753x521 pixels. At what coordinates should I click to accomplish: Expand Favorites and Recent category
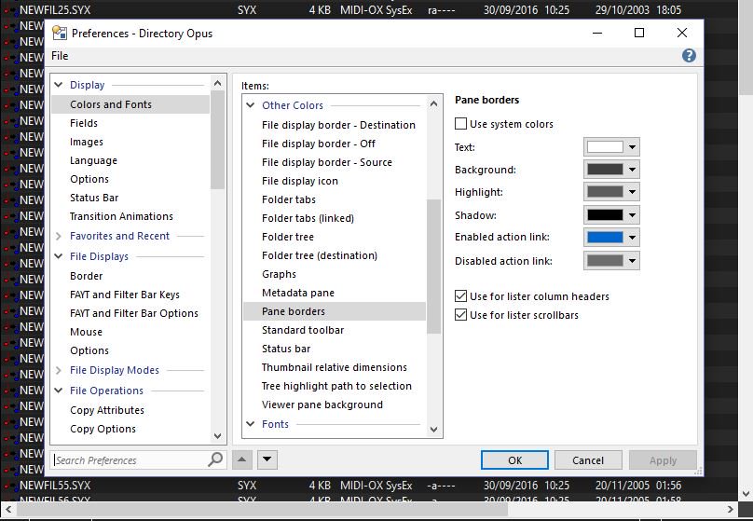[59, 236]
